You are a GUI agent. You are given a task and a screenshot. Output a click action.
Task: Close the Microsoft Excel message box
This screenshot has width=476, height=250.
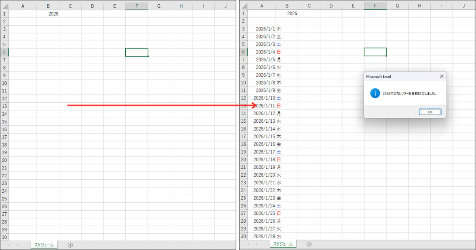click(441, 76)
